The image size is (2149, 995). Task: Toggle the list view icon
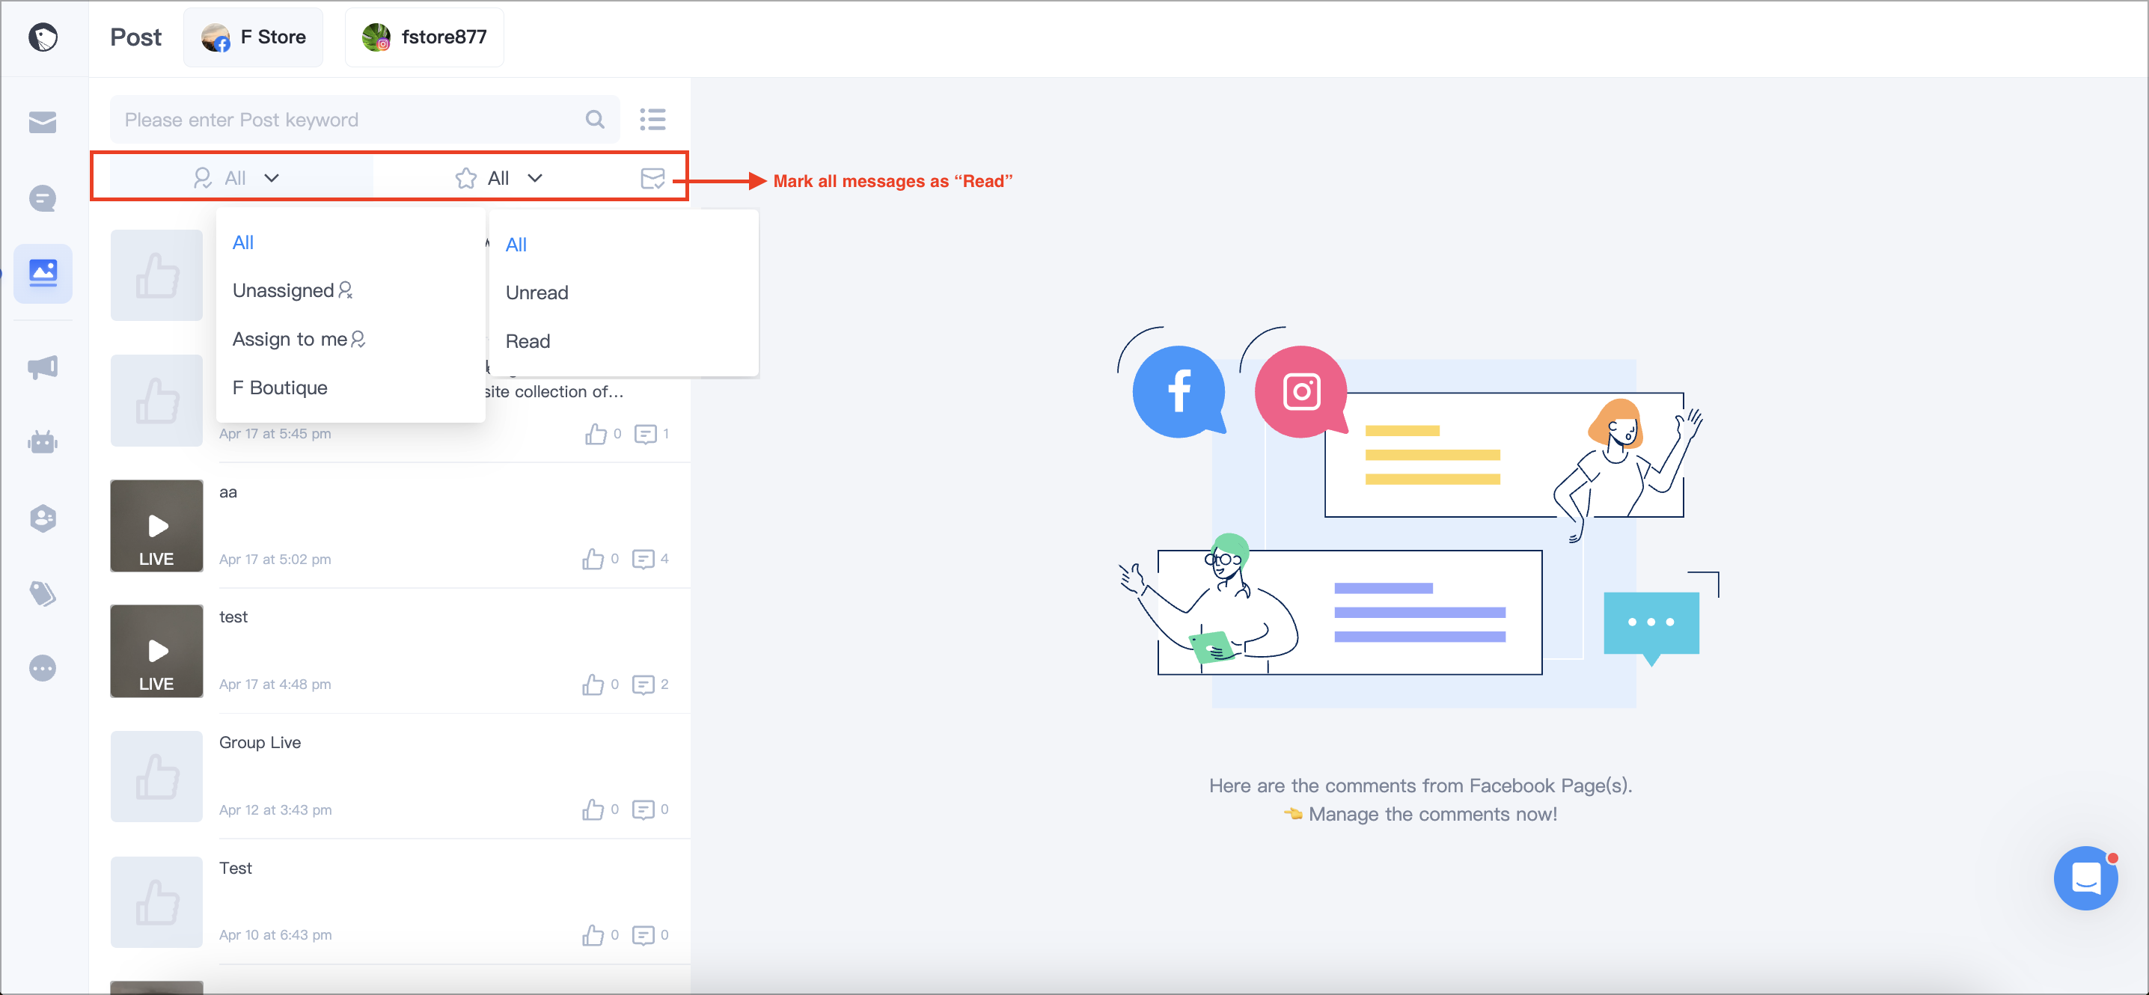coord(652,119)
